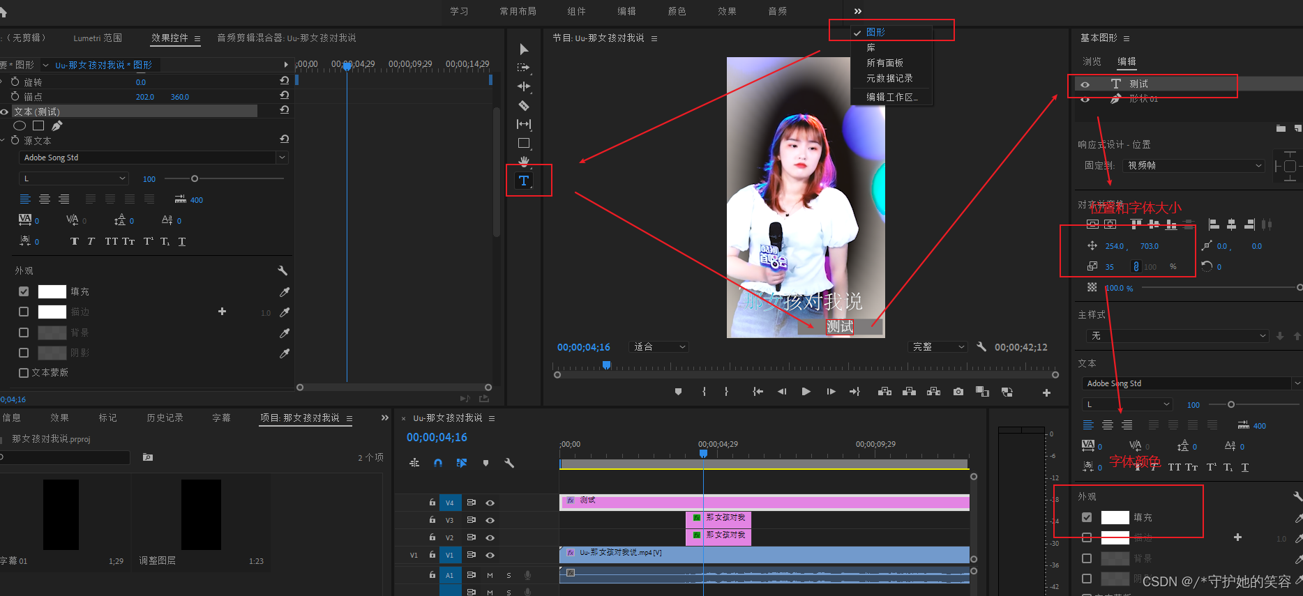Enable 文本蒙版 text mask checkbox

[x=24, y=373]
